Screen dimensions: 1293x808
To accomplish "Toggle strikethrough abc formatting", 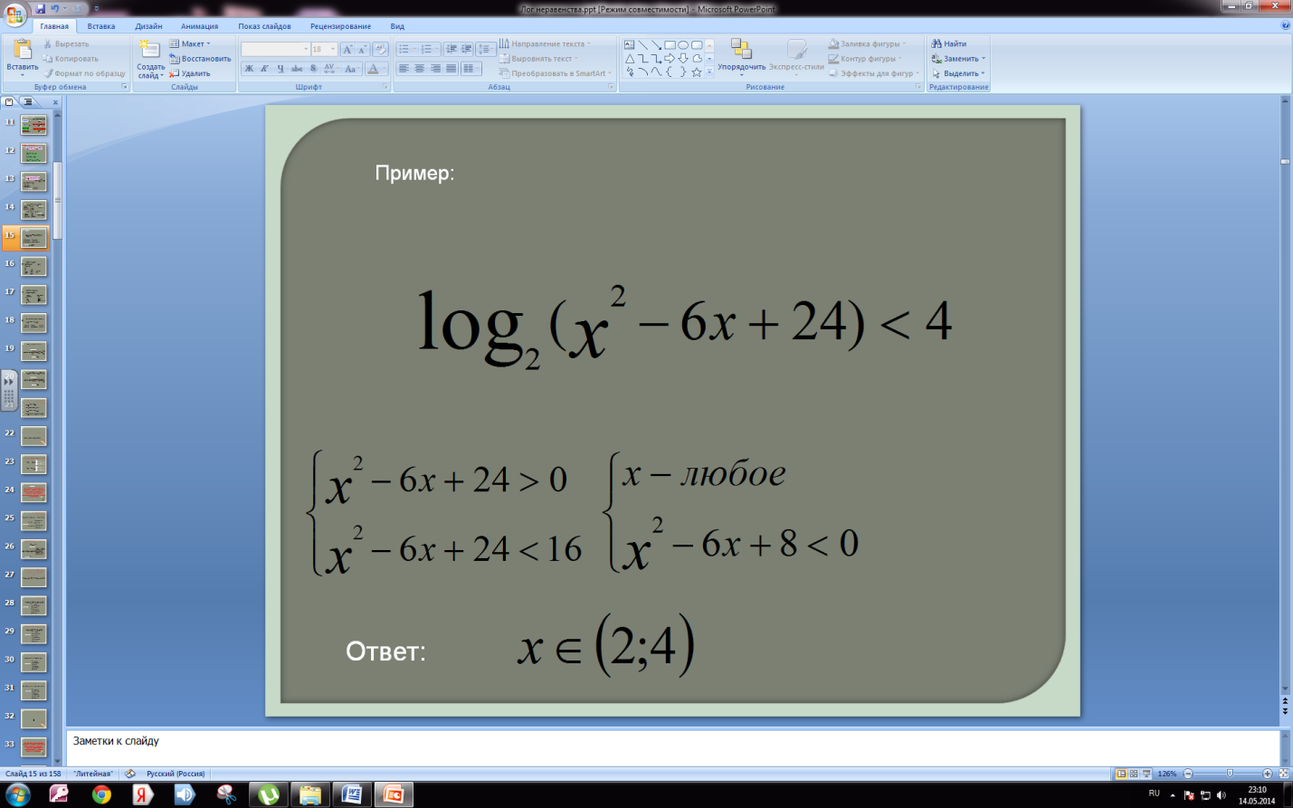I will point(297,69).
